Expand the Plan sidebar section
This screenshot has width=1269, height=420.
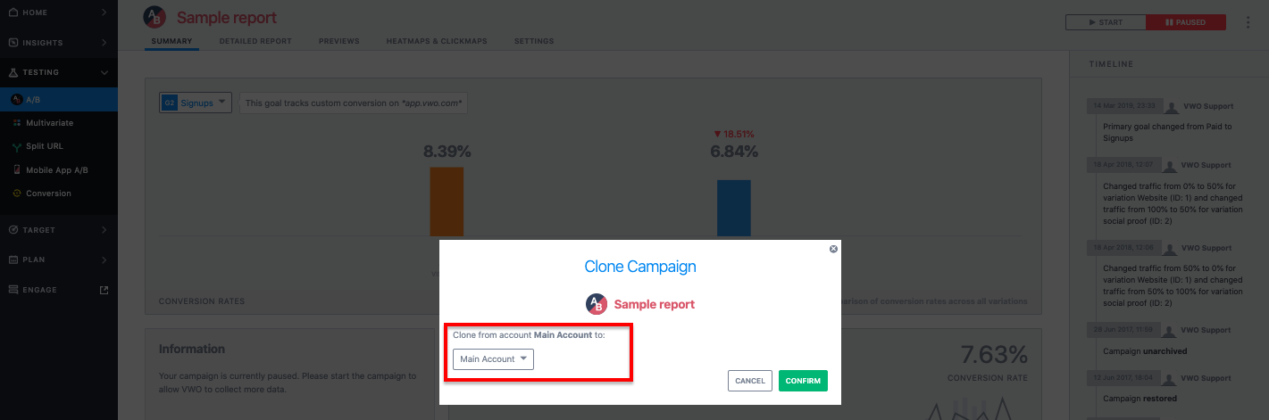point(59,259)
